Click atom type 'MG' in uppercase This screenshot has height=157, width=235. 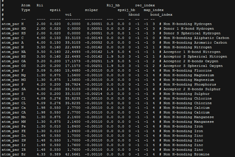[23, 80]
